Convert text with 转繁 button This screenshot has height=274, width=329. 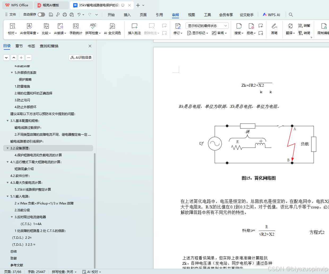click(x=304, y=26)
